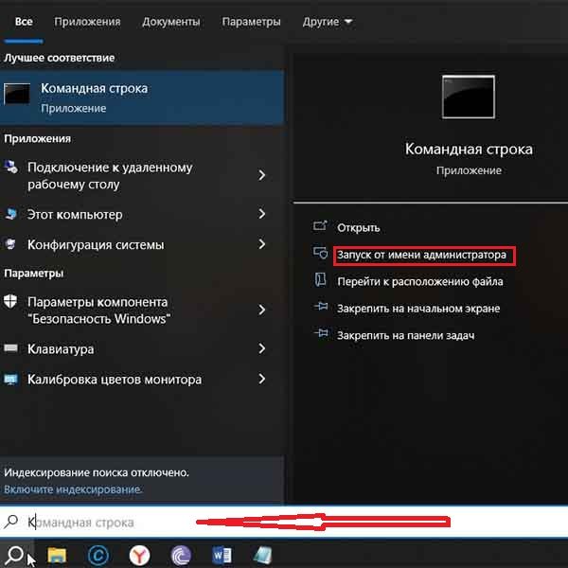The image size is (568, 568).
Task: Click the keyboard icon beside Клавиатура
Action: click(x=10, y=348)
